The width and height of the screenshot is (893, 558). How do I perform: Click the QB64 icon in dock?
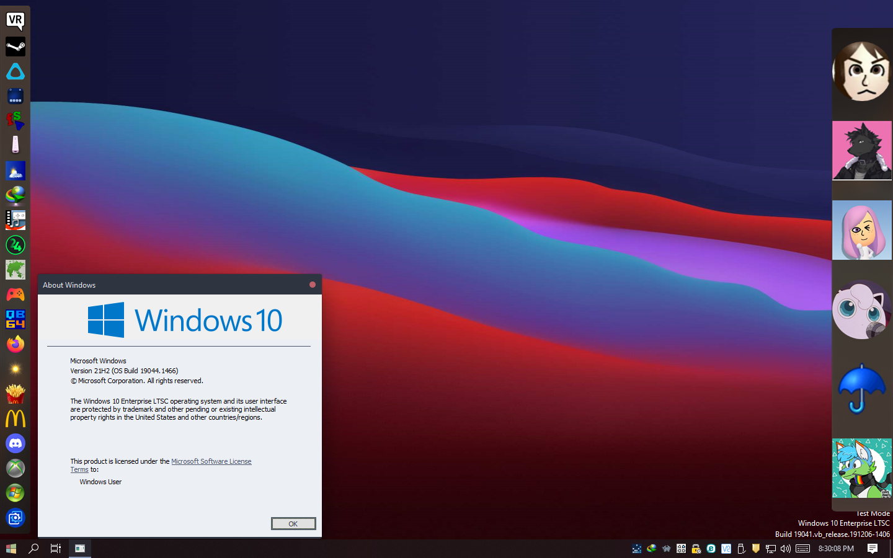(x=16, y=319)
